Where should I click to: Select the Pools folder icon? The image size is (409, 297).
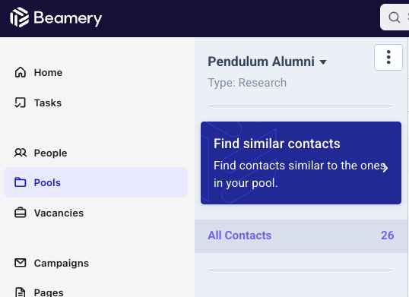(x=20, y=182)
